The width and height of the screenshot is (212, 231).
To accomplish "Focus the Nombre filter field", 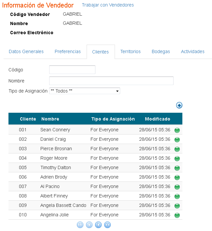I will [111, 81].
